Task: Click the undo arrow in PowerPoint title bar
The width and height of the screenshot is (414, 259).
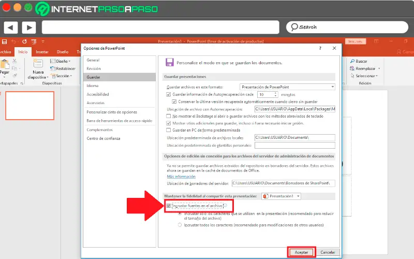Action: click(x=14, y=41)
